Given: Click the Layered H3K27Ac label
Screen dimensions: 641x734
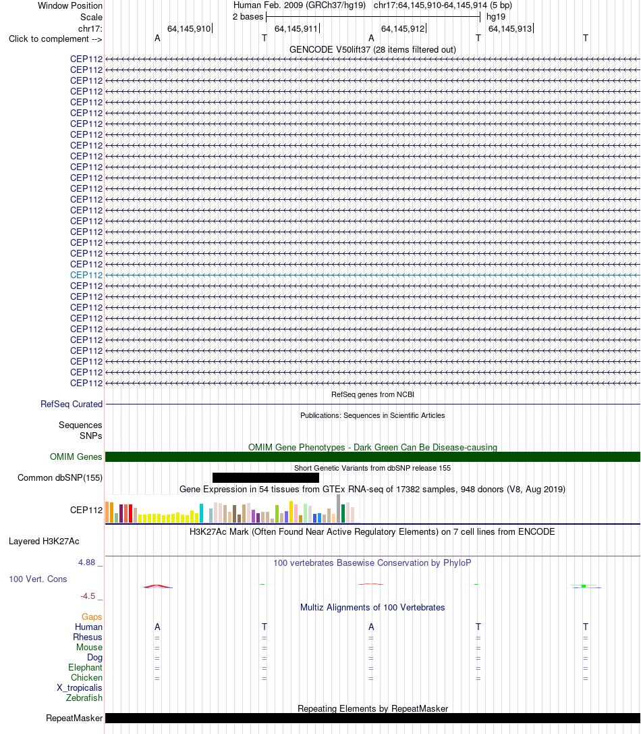Looking at the screenshot, I should (44, 542).
